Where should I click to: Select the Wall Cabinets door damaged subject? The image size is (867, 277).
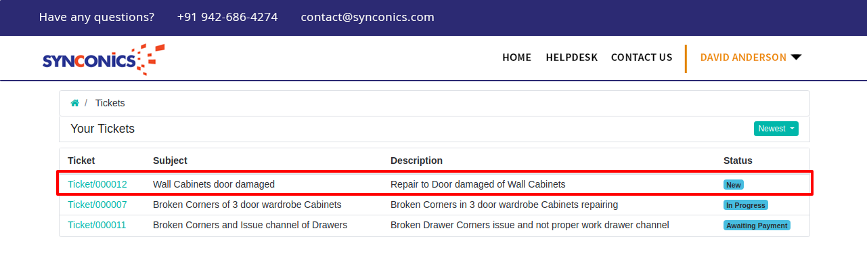(x=214, y=184)
